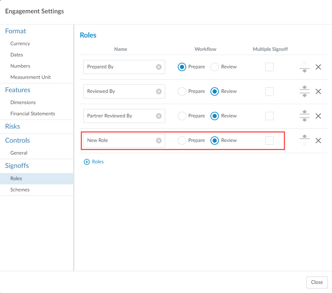Delete the "New Role" row
The image size is (332, 293).
click(x=318, y=140)
